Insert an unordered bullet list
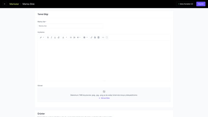 click(71, 37)
